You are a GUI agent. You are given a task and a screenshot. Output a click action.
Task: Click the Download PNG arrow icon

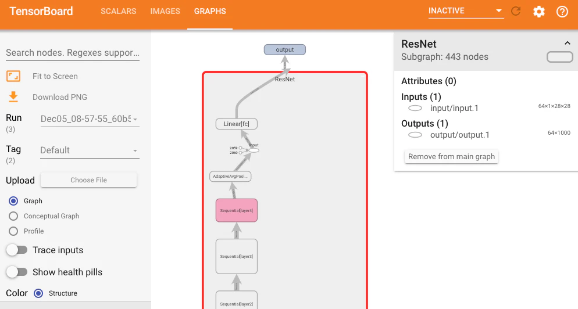point(13,97)
